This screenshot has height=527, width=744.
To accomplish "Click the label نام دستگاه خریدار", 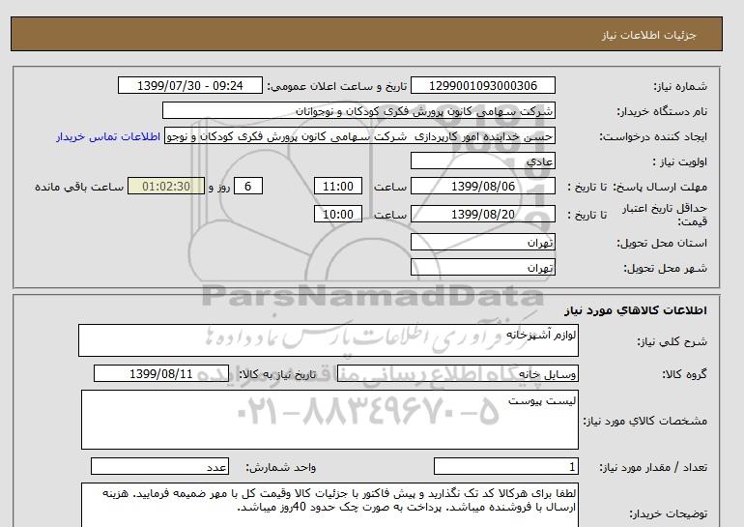I will tap(662, 111).
